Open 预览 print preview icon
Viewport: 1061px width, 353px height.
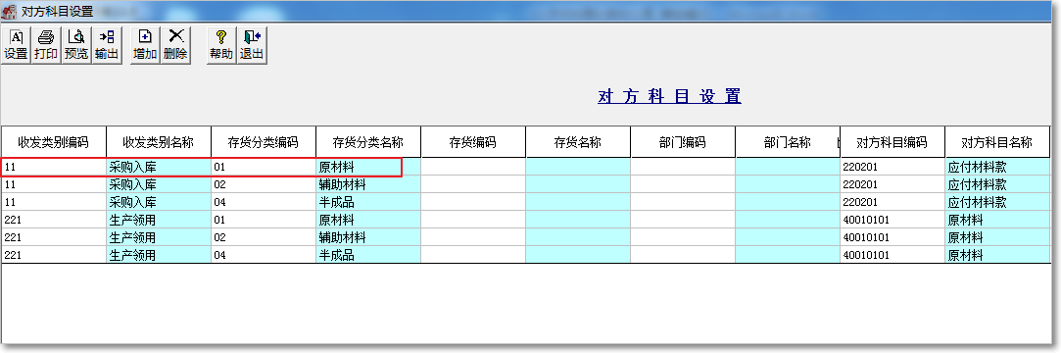click(75, 45)
